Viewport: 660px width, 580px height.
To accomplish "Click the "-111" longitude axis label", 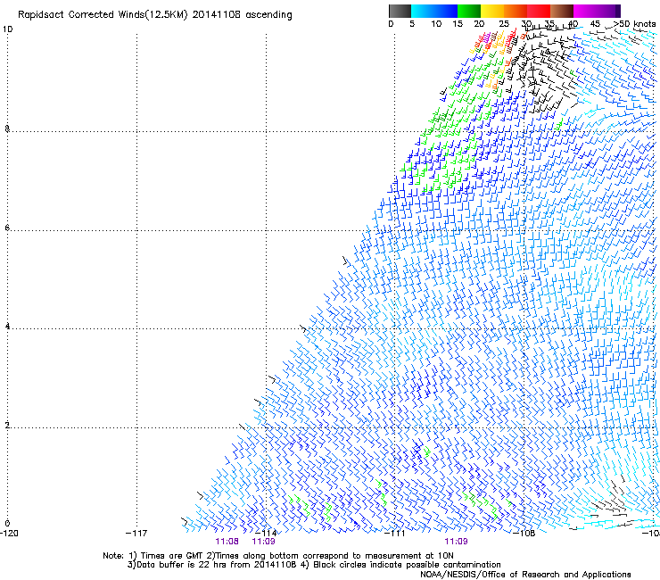I will 395,533.
